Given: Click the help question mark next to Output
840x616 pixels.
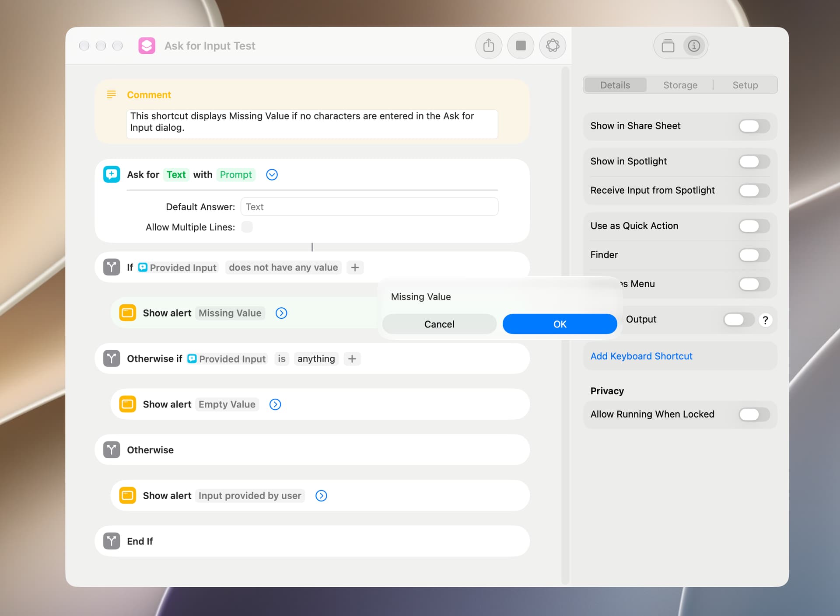Looking at the screenshot, I should coord(765,320).
